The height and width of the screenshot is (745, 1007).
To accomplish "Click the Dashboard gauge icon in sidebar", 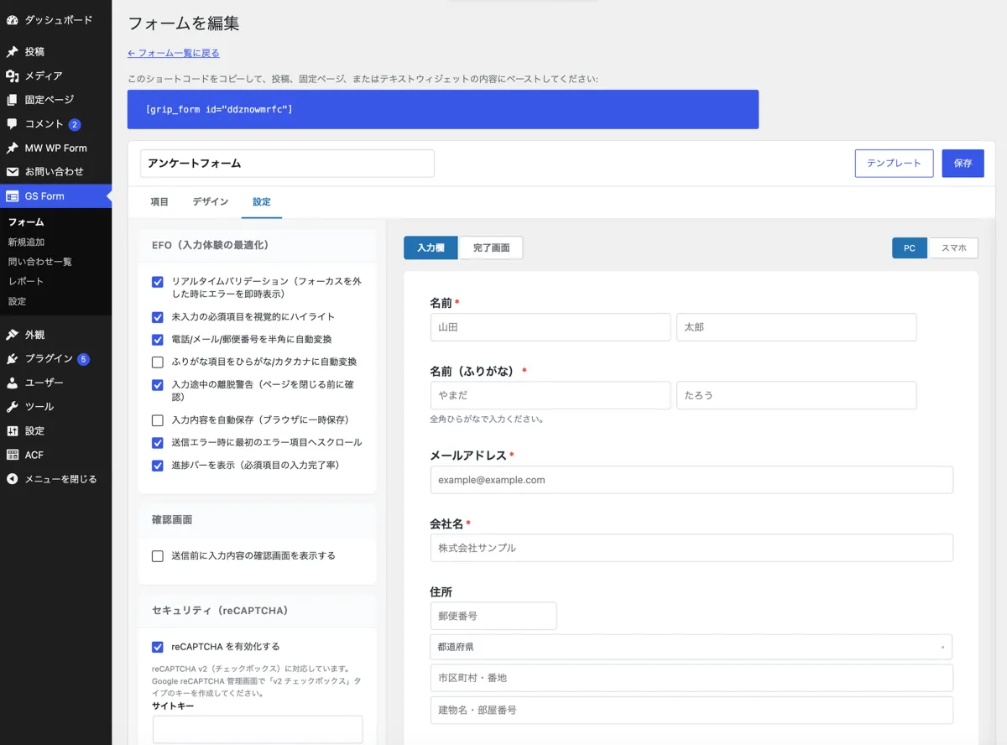I will [x=12, y=19].
